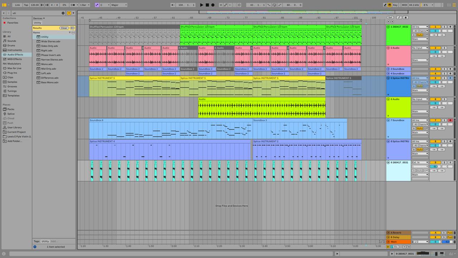Solo the 2 Audio track
458x258 pixels.
click(444, 48)
